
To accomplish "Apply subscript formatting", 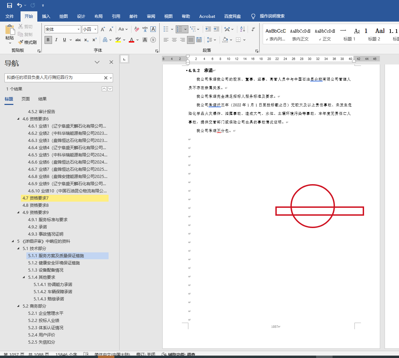I will [86, 40].
